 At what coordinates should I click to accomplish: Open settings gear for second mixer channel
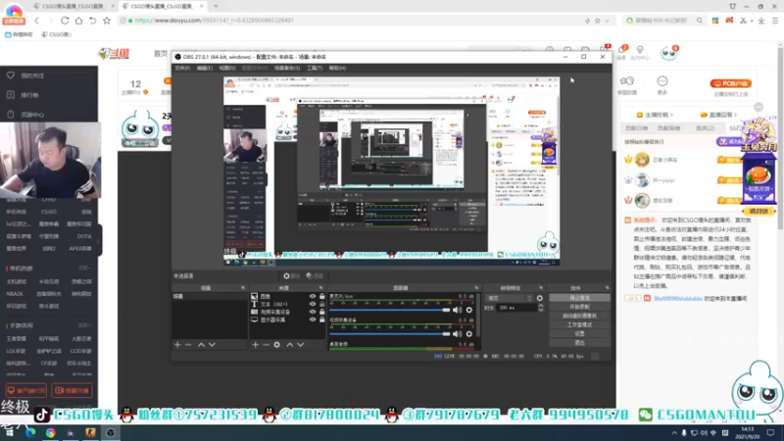coord(469,333)
